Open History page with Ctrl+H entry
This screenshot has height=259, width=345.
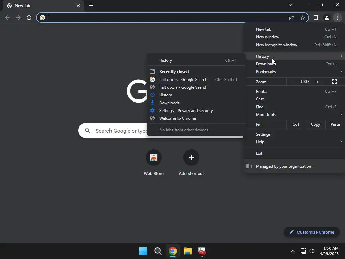[x=196, y=60]
